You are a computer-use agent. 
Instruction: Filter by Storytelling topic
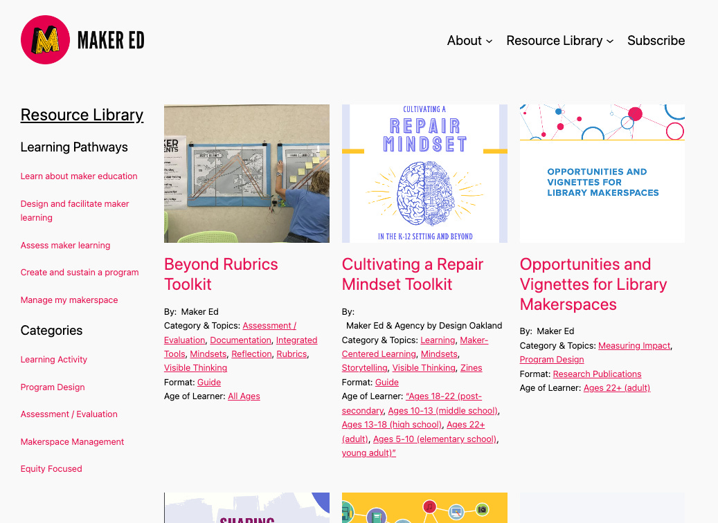(x=364, y=368)
